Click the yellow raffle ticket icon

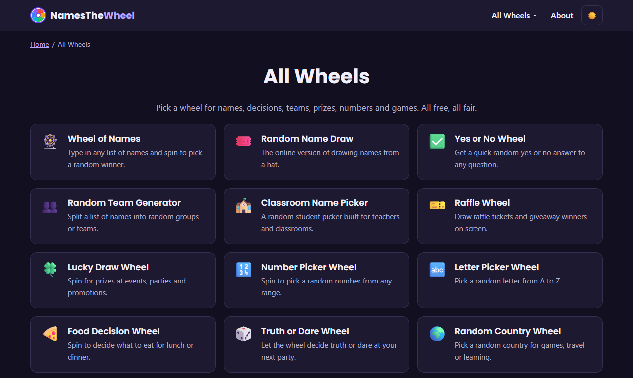pos(437,205)
